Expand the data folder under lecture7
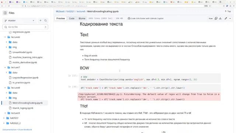The width and height of the screenshot is (236, 133). pos(6,72)
